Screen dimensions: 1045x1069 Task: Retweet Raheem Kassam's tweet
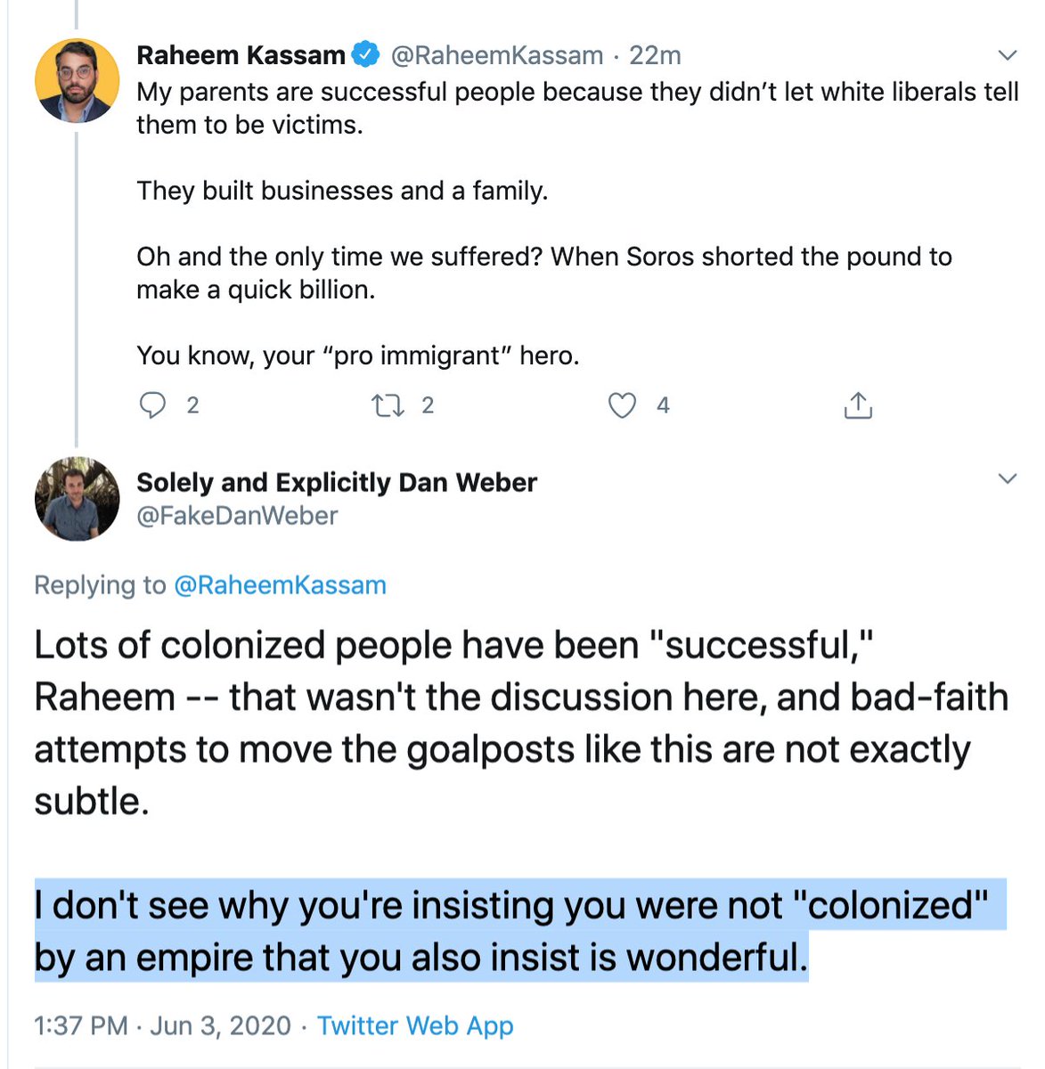tap(388, 406)
